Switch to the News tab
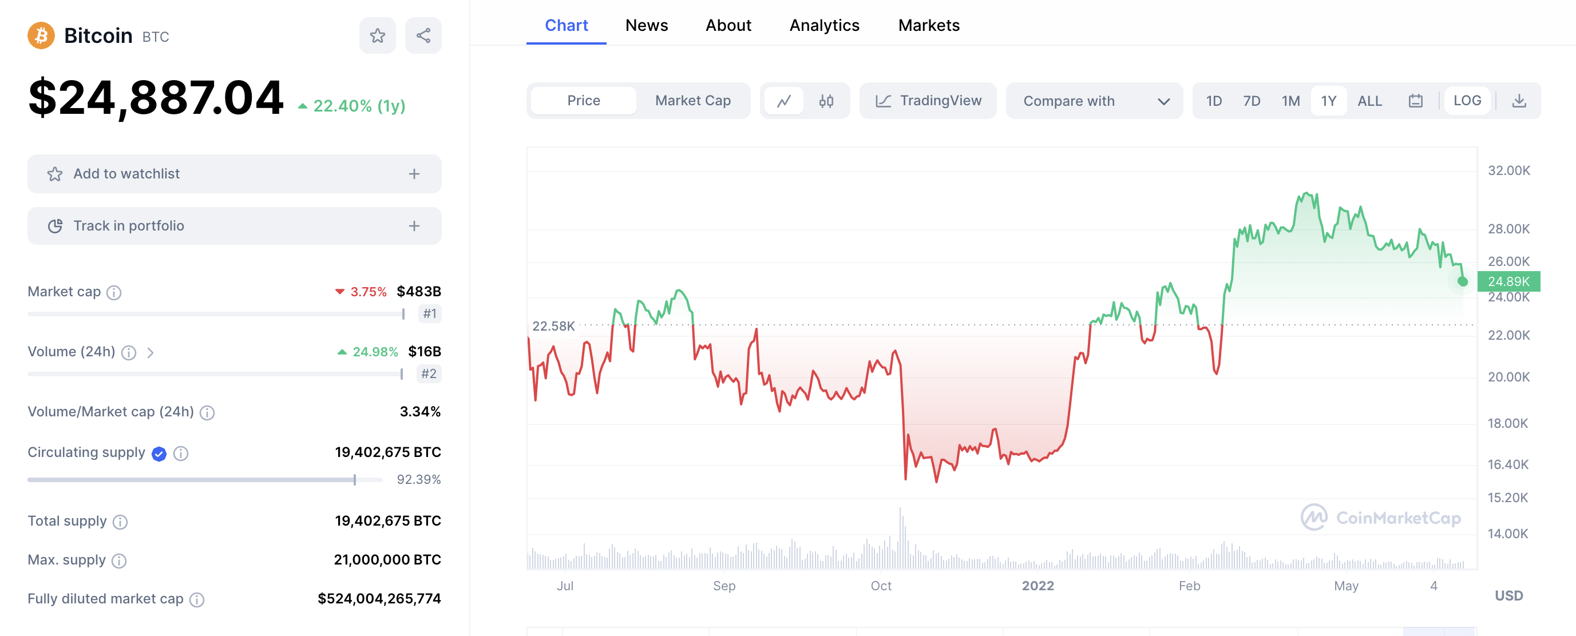The height and width of the screenshot is (636, 1576). tap(646, 25)
